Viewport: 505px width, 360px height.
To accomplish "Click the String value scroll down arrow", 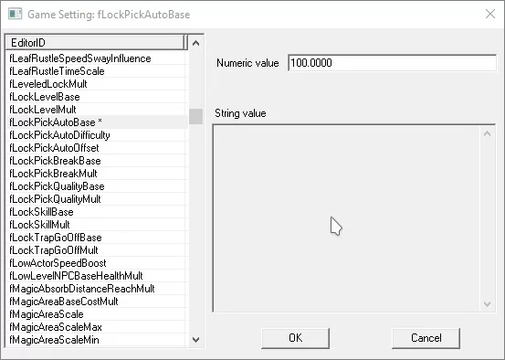I will point(487,304).
